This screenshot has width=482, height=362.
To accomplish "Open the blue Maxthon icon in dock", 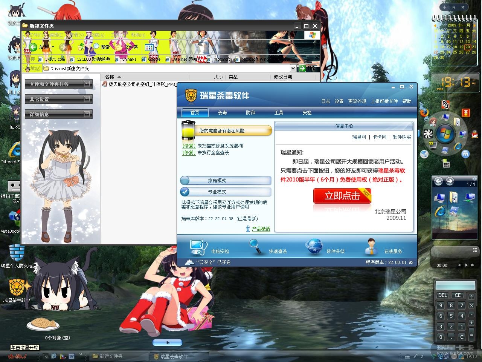I will coord(466,154).
